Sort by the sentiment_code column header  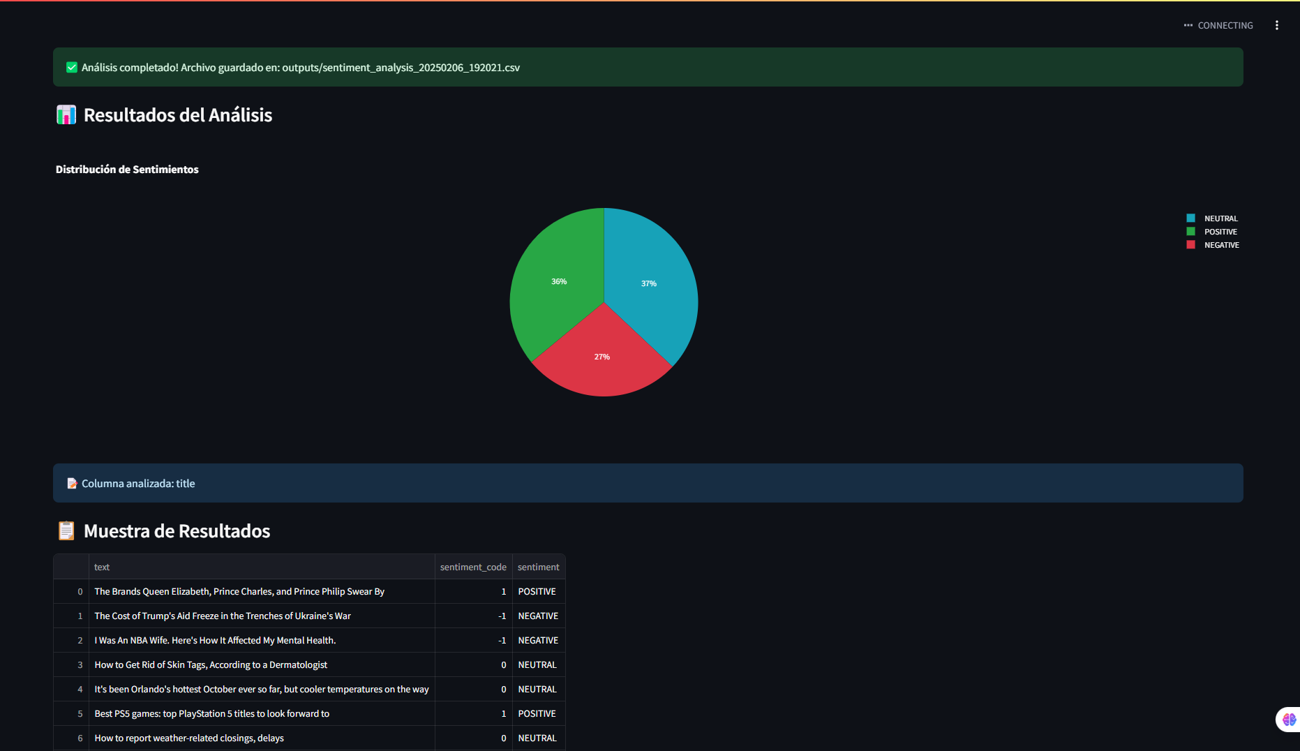click(473, 567)
